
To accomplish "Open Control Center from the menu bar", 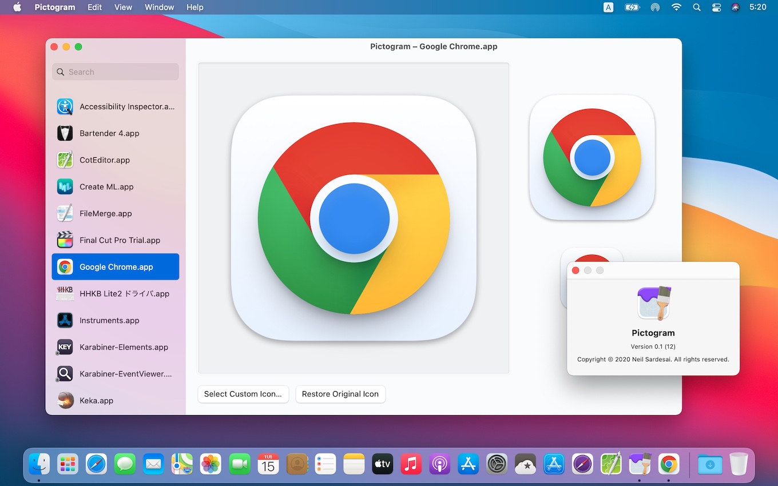I will click(716, 7).
